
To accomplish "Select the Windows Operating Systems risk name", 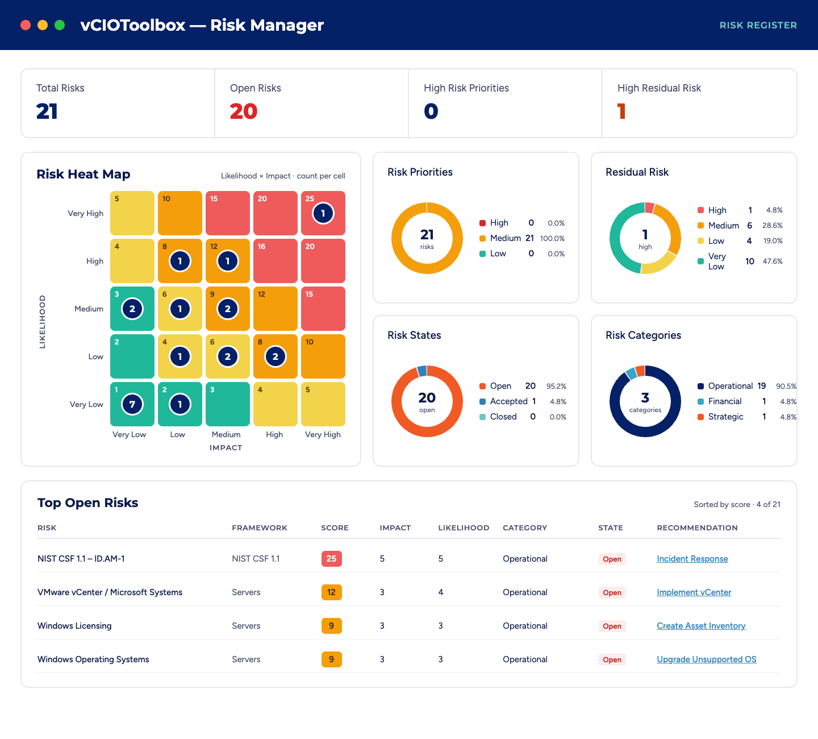I will 93,659.
